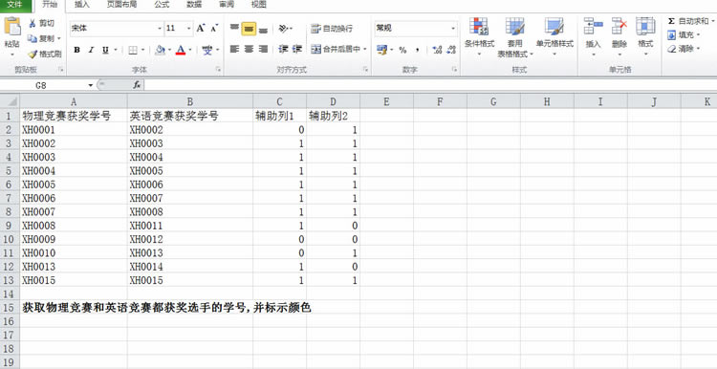The image size is (717, 369).
Task: Toggle 自动换行 wrap text
Action: [332, 29]
